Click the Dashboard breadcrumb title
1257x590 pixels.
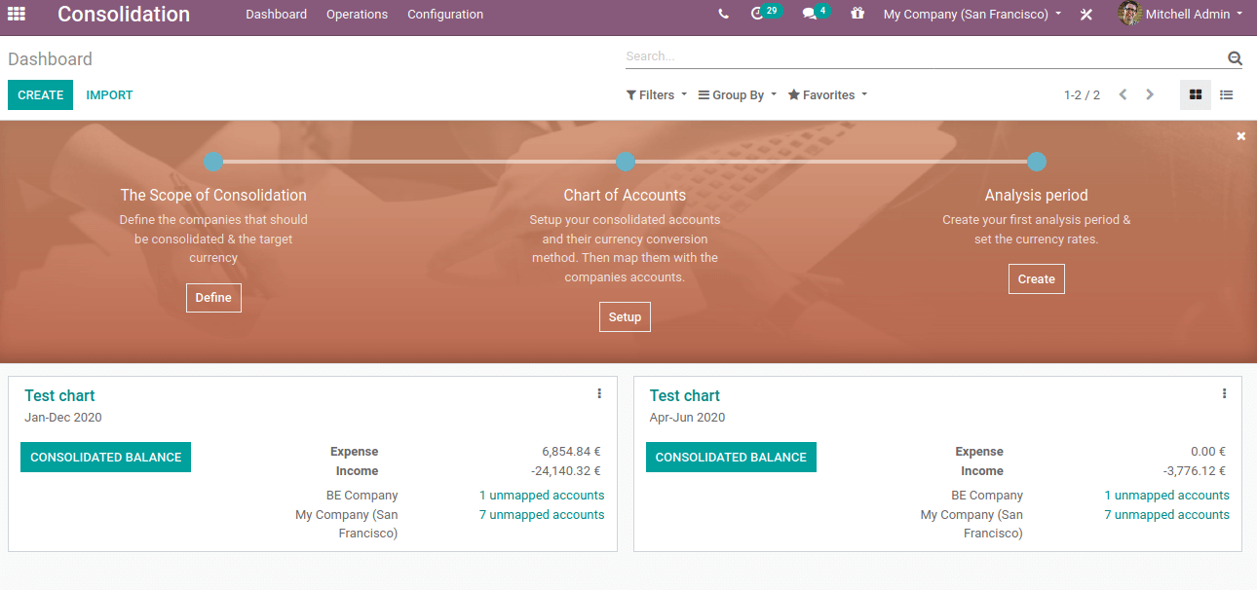50,59
